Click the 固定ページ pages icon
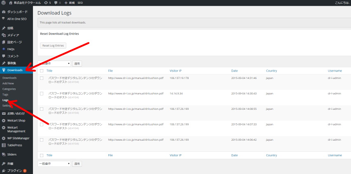 point(4,42)
